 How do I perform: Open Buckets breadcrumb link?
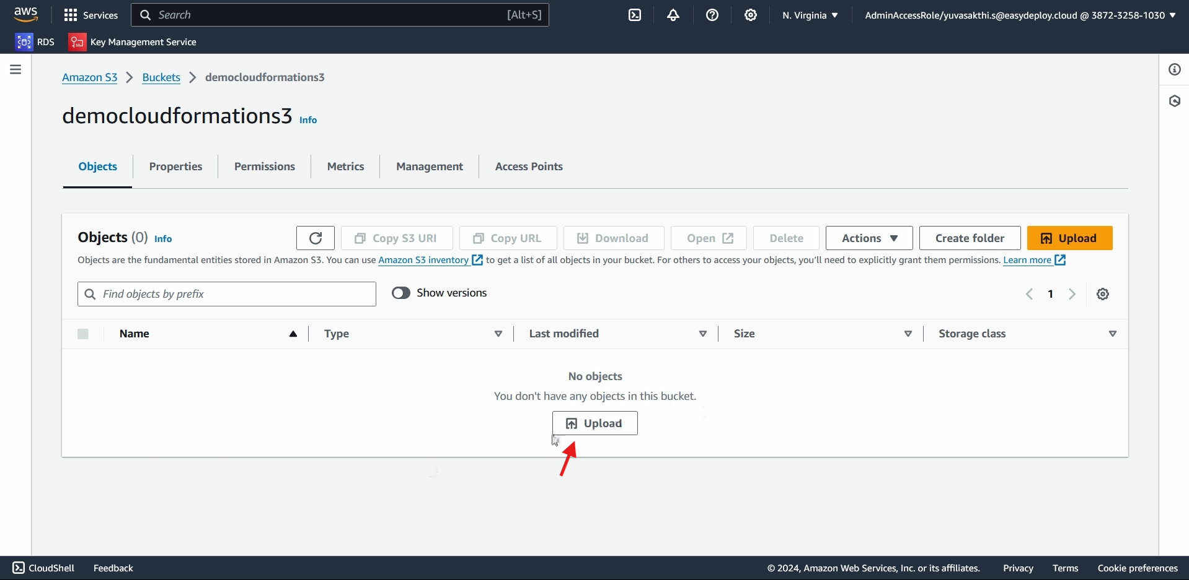pos(161,77)
